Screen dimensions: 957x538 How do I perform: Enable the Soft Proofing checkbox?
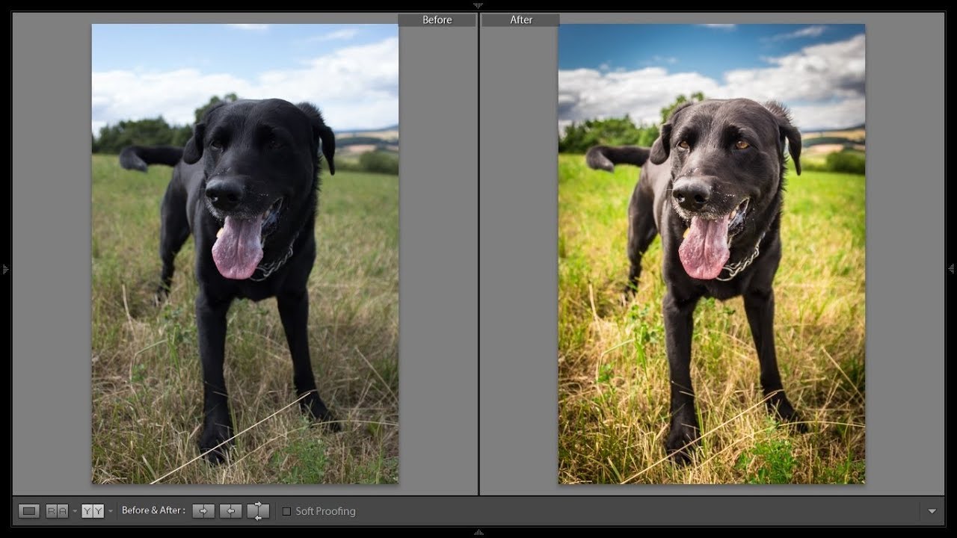point(286,512)
